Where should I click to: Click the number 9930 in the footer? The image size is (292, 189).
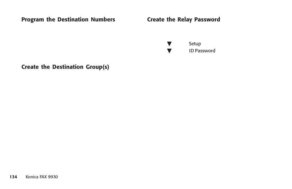(53, 177)
